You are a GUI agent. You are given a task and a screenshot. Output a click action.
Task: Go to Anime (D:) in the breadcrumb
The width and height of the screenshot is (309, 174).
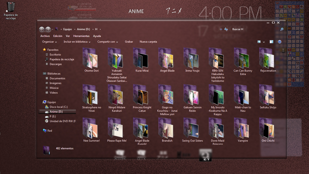[83, 29]
